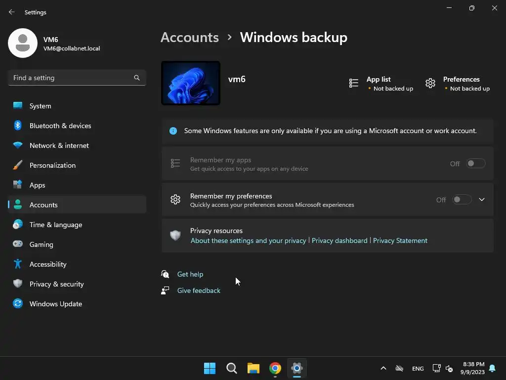Click VM6@collabnet.local account email
Viewport: 506px width, 380px height.
pos(72,48)
